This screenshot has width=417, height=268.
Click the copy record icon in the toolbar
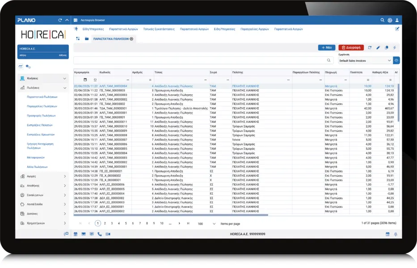point(387,48)
